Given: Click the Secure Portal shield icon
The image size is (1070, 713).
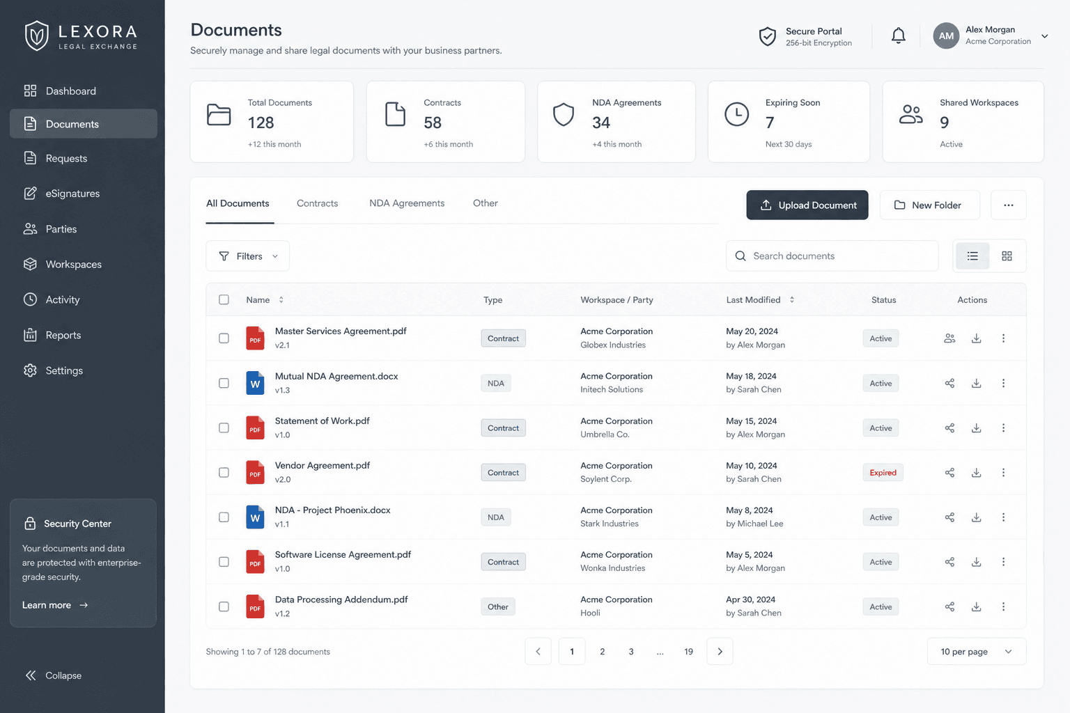Looking at the screenshot, I should coord(767,36).
